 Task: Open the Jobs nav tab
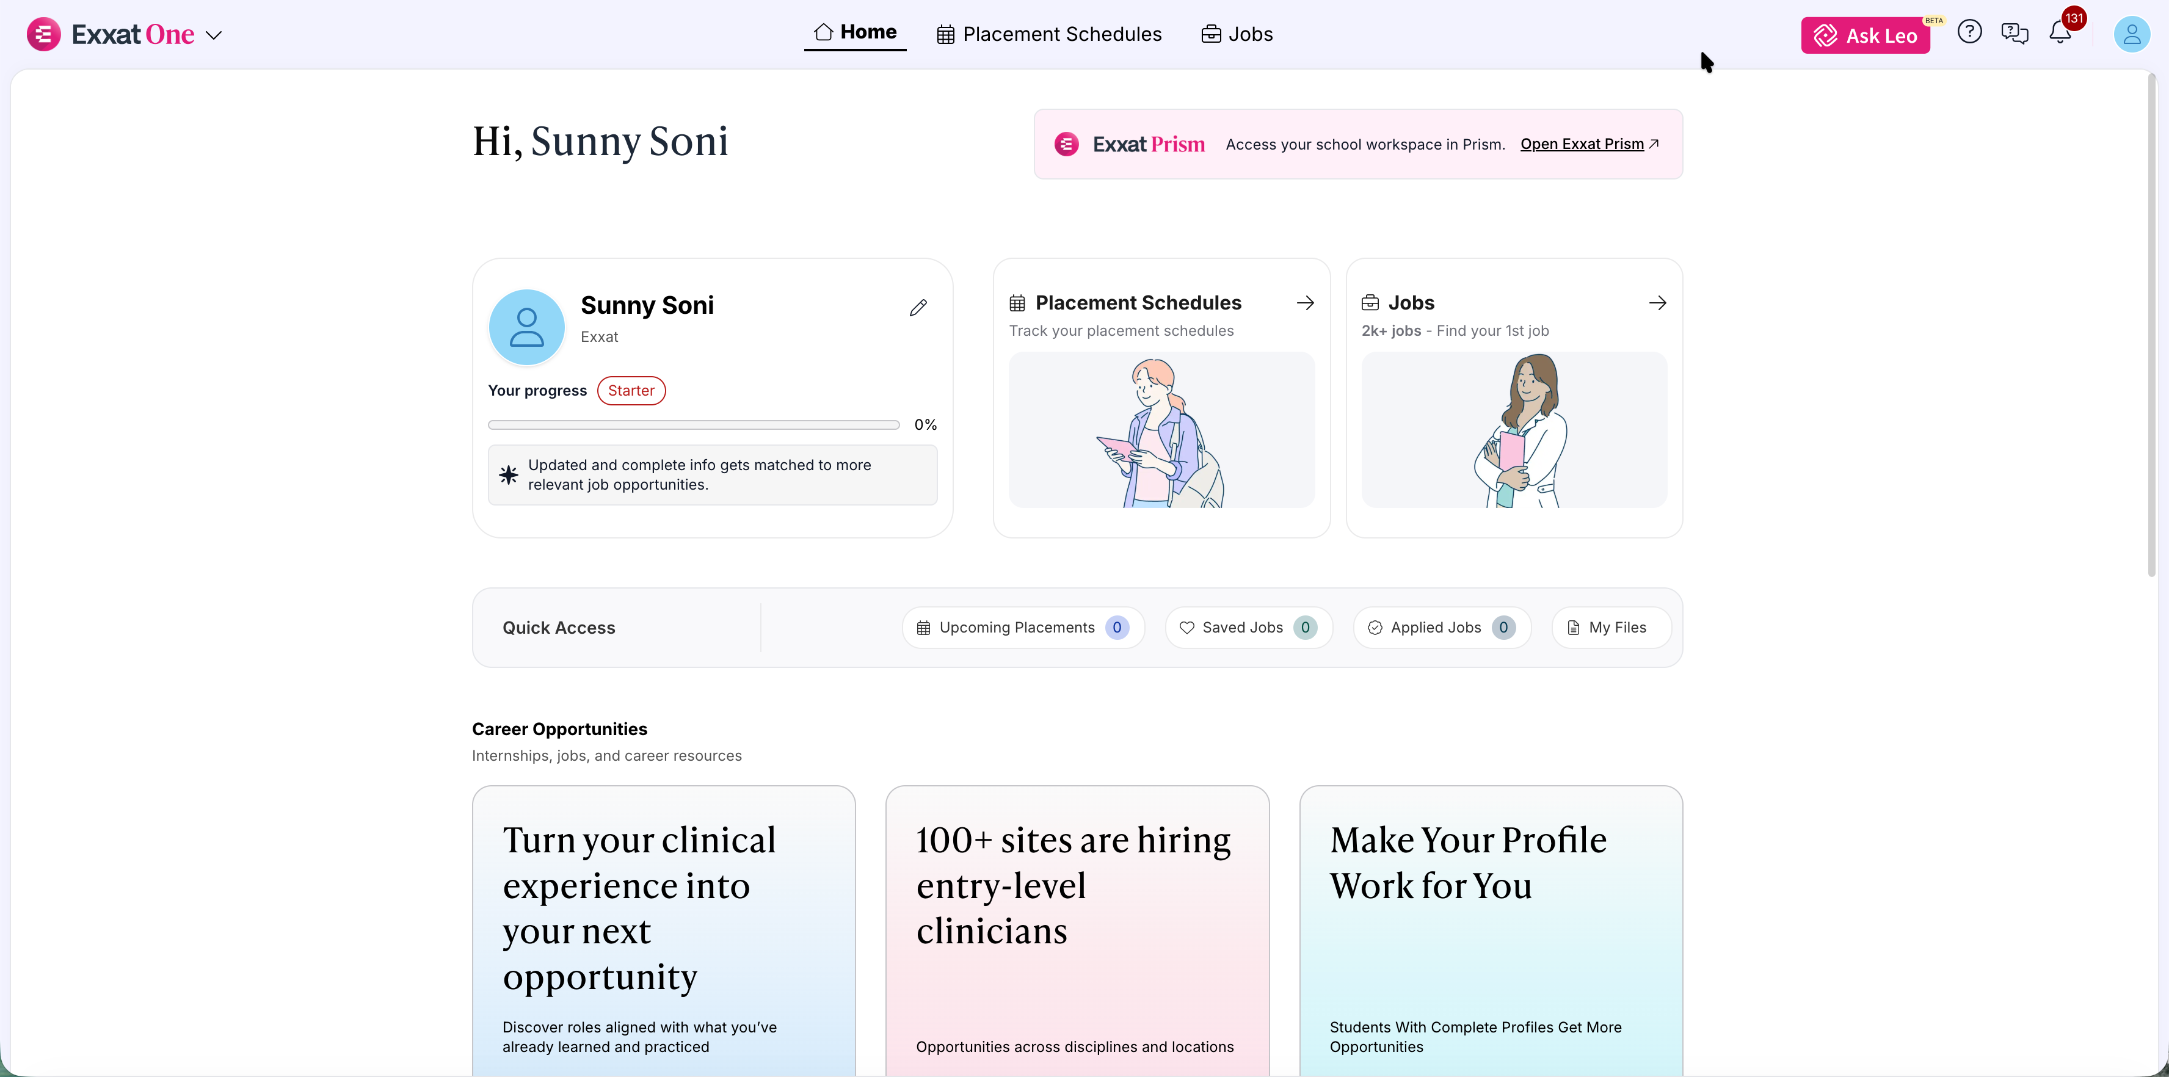pos(1237,35)
